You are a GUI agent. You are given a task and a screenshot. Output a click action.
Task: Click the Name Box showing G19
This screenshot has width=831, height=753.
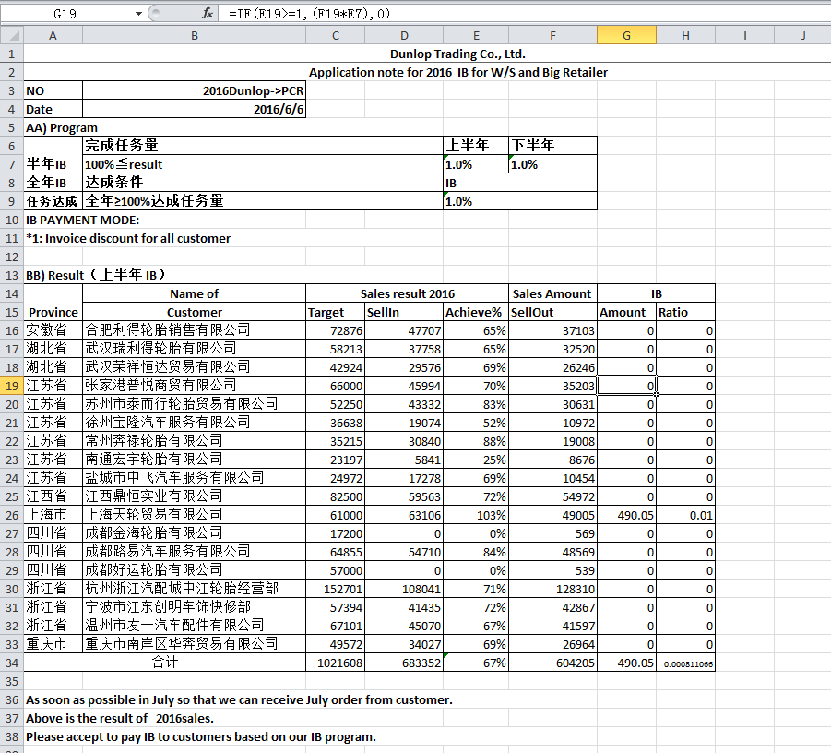tap(66, 14)
